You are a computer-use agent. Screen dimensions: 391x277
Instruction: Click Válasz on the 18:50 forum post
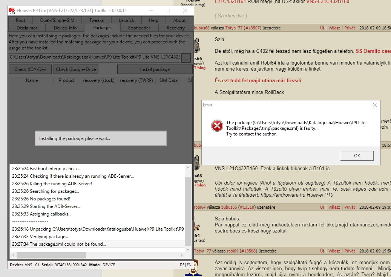(x=334, y=28)
